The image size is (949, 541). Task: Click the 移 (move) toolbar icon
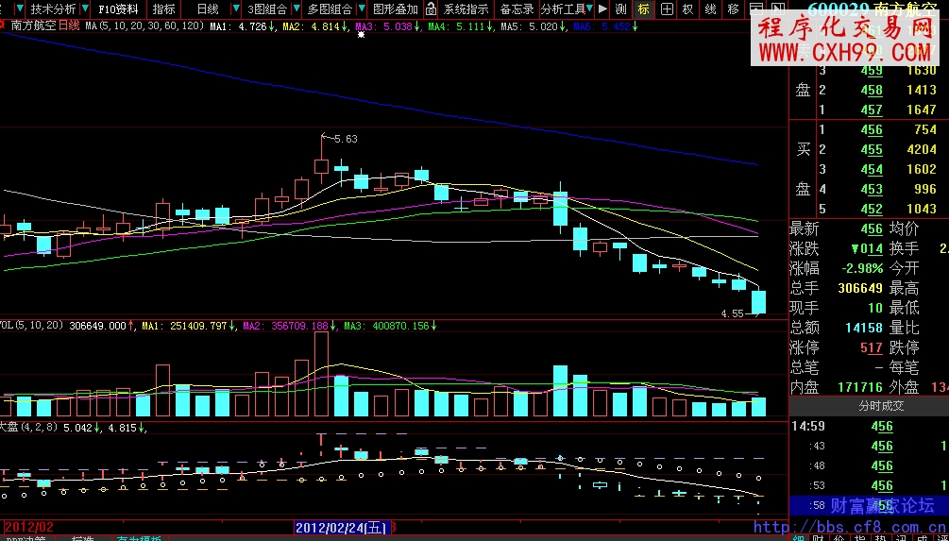pyautogui.click(x=734, y=8)
